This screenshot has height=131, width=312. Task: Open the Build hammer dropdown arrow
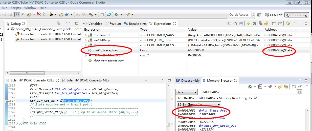pyautogui.click(x=95, y=14)
